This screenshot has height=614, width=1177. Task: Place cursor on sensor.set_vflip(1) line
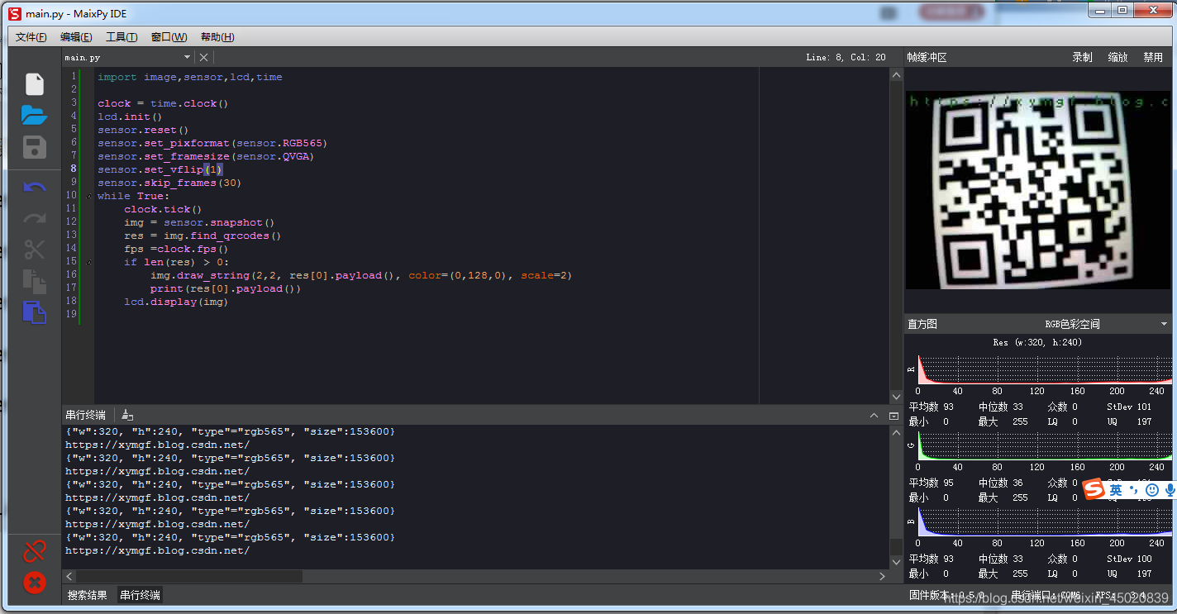[x=160, y=169]
